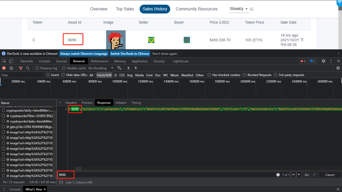Open the Performance panel tab

pos(100,61)
